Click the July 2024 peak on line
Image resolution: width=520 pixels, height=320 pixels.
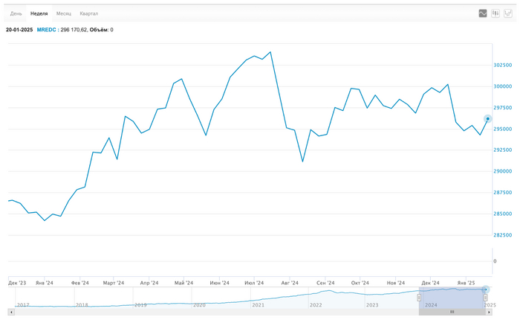270,52
